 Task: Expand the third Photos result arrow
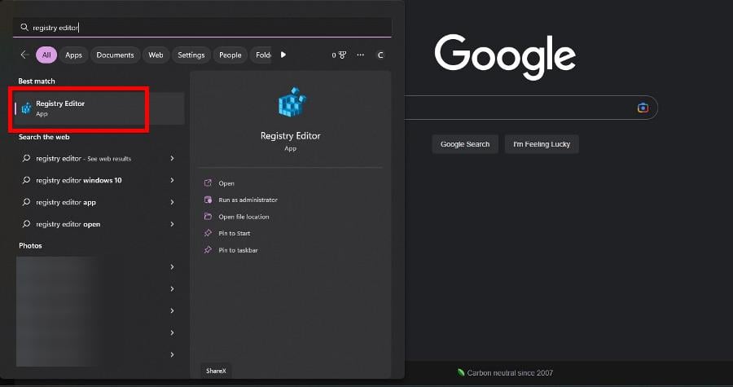[172, 310]
